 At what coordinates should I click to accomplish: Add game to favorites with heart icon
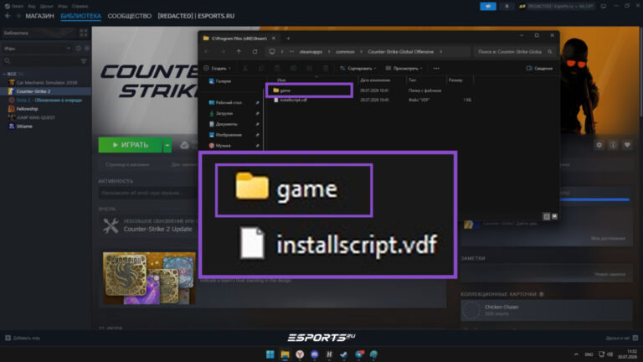(627, 145)
